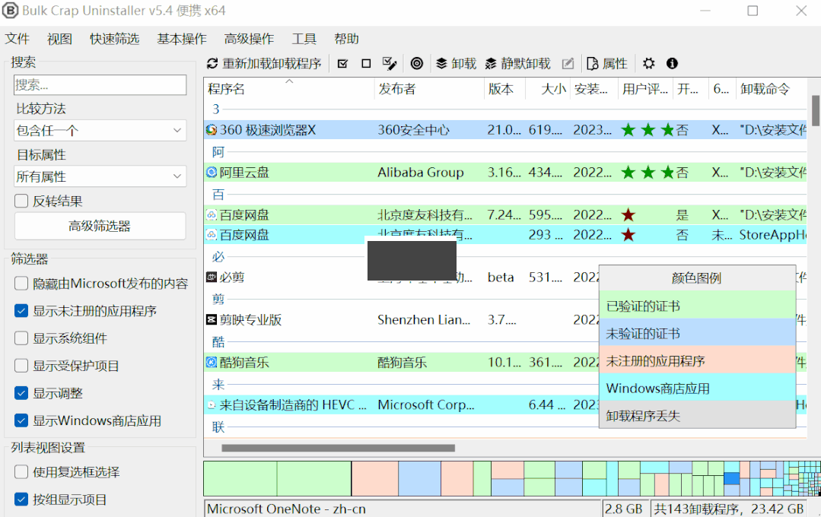The width and height of the screenshot is (821, 517).
Task: Open the 工具 menu
Action: (304, 39)
